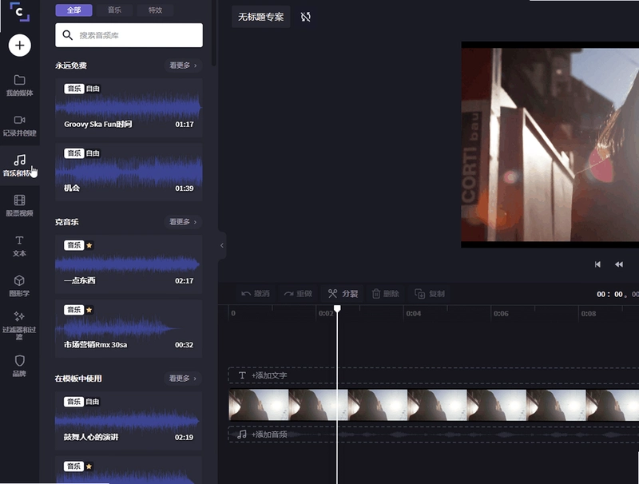639x484 pixels.
Task: Open 图形学 graphics sidebar section
Action: 19,286
